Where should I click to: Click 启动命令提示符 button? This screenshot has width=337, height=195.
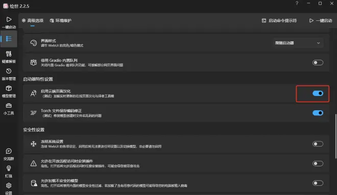[279, 20]
